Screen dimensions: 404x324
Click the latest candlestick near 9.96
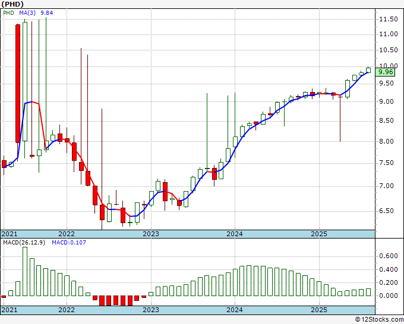(368, 70)
